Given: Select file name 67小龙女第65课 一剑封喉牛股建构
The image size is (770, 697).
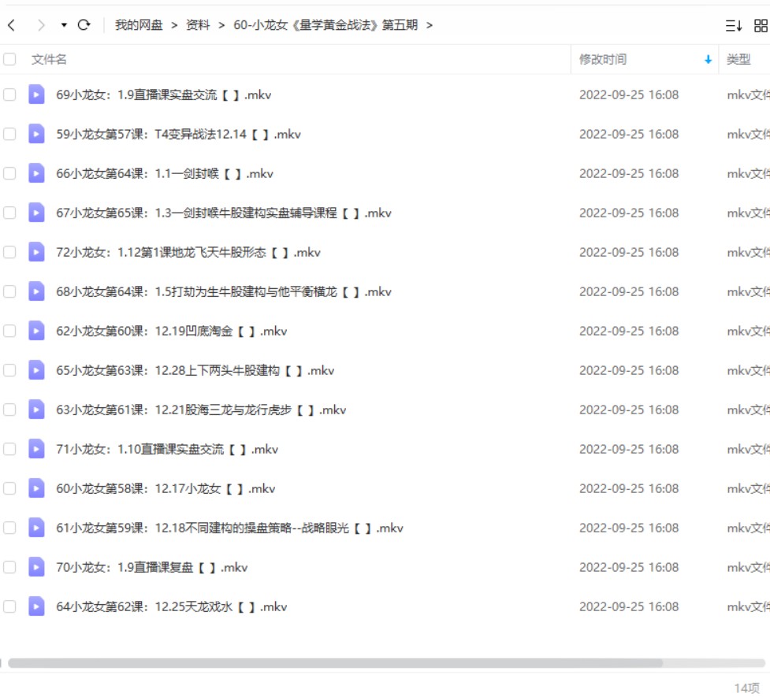Looking at the screenshot, I should [x=224, y=213].
